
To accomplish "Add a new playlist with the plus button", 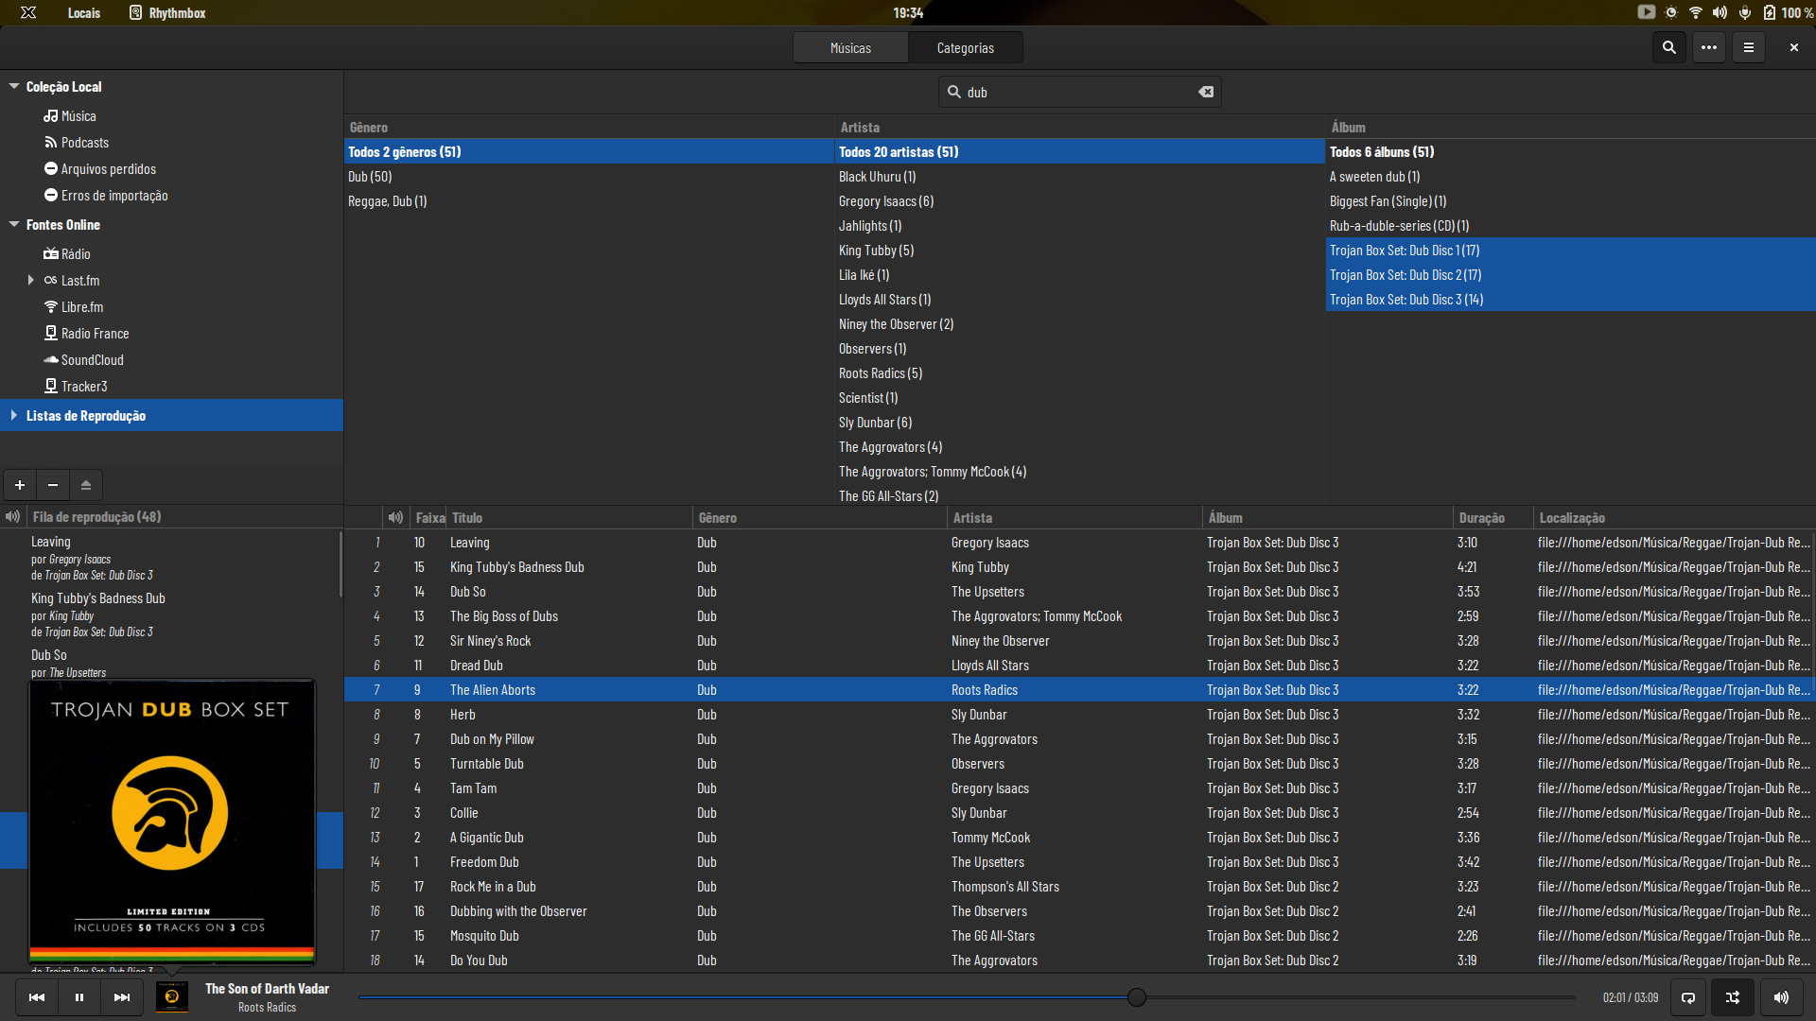I will (x=20, y=485).
